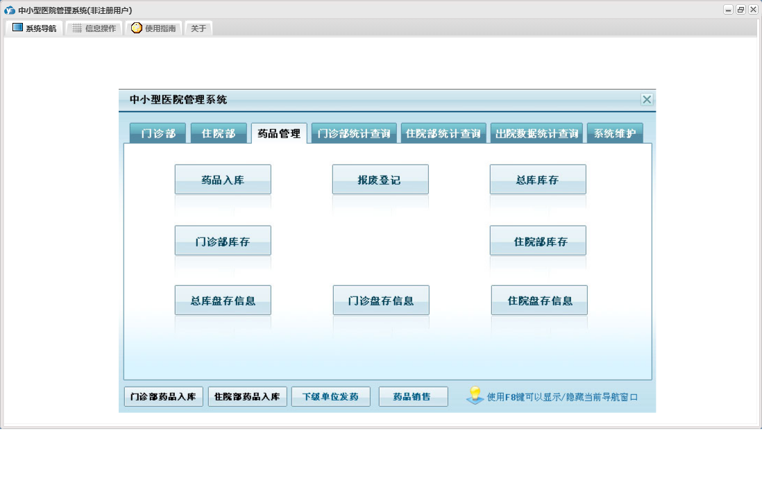Image resolution: width=762 pixels, height=497 pixels.
Task: Click 住院部药品入库 at the bottom
Action: click(x=247, y=396)
